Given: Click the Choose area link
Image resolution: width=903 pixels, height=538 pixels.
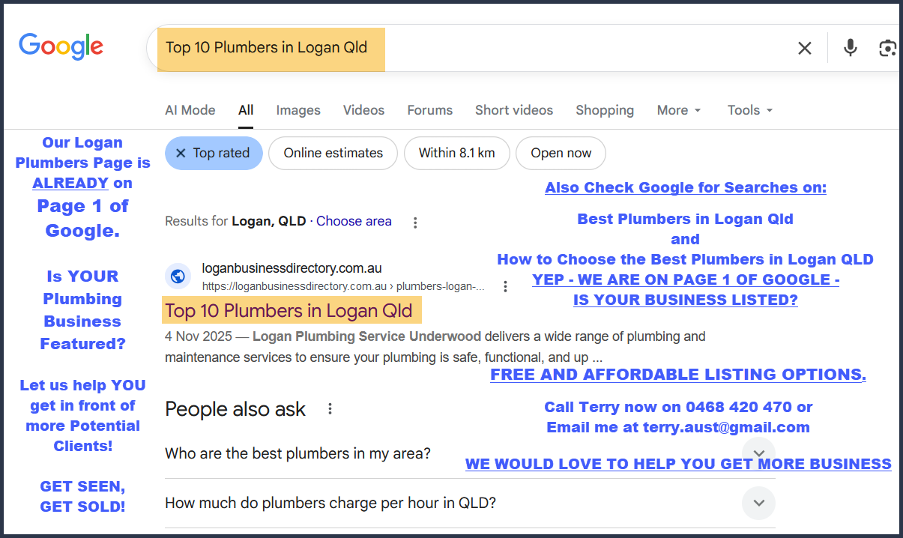Looking at the screenshot, I should tap(354, 221).
